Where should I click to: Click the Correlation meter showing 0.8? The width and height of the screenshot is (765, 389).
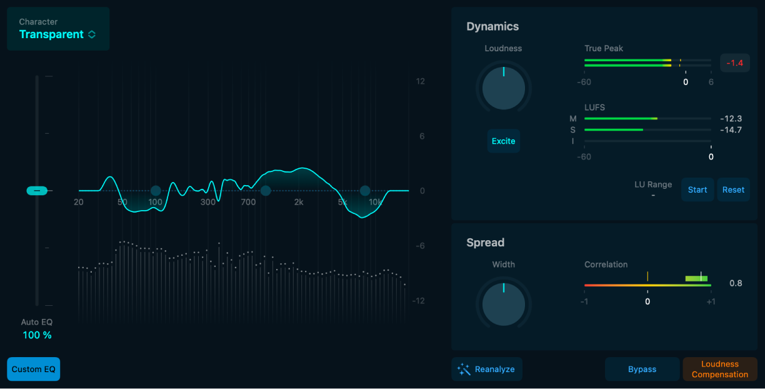[647, 285]
